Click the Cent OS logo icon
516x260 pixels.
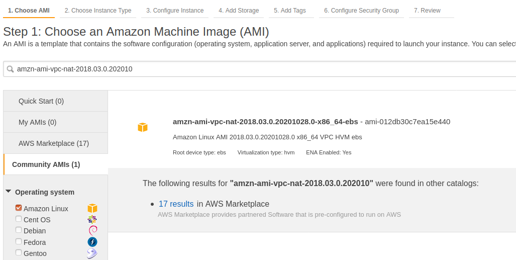point(92,219)
